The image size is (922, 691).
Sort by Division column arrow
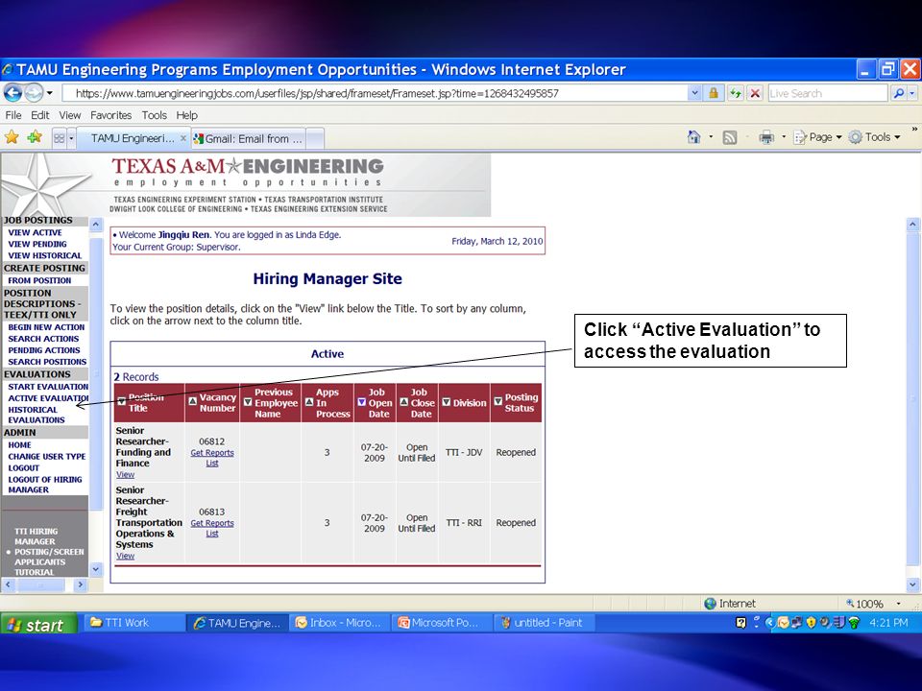click(447, 402)
